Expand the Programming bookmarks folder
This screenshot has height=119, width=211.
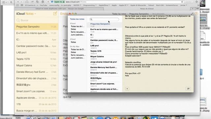click(x=90, y=5)
